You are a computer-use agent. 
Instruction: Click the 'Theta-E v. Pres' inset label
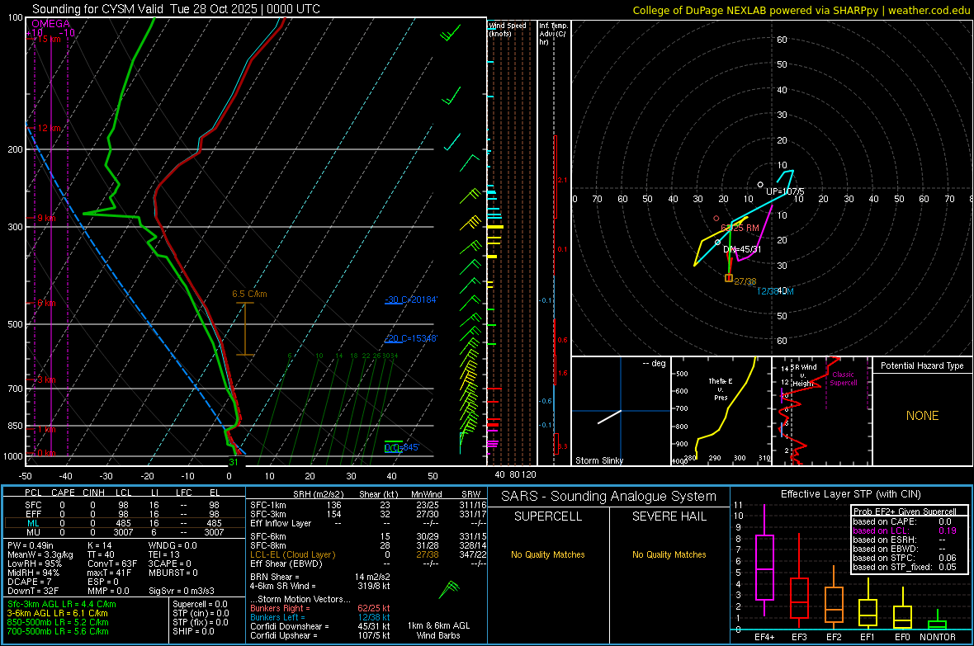[721, 389]
